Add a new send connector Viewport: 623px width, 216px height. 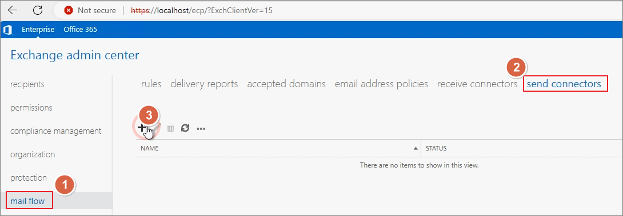pyautogui.click(x=142, y=128)
